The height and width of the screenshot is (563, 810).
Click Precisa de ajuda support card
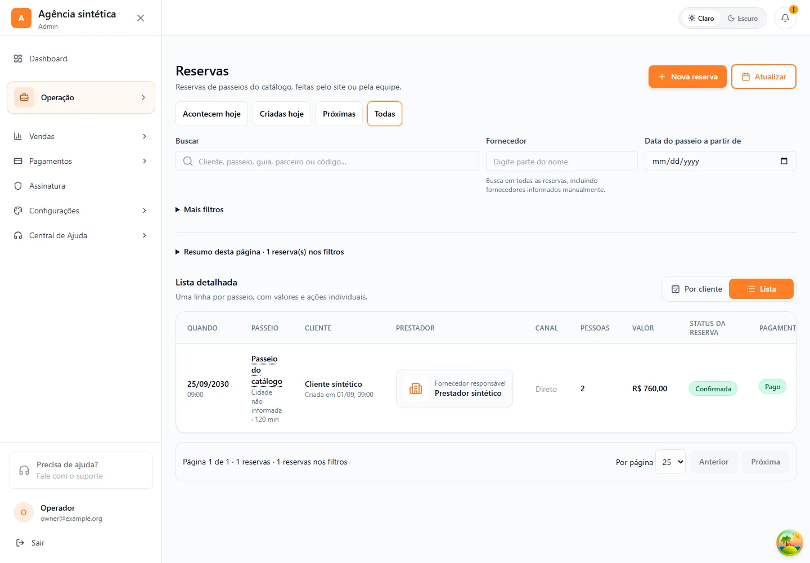point(81,470)
